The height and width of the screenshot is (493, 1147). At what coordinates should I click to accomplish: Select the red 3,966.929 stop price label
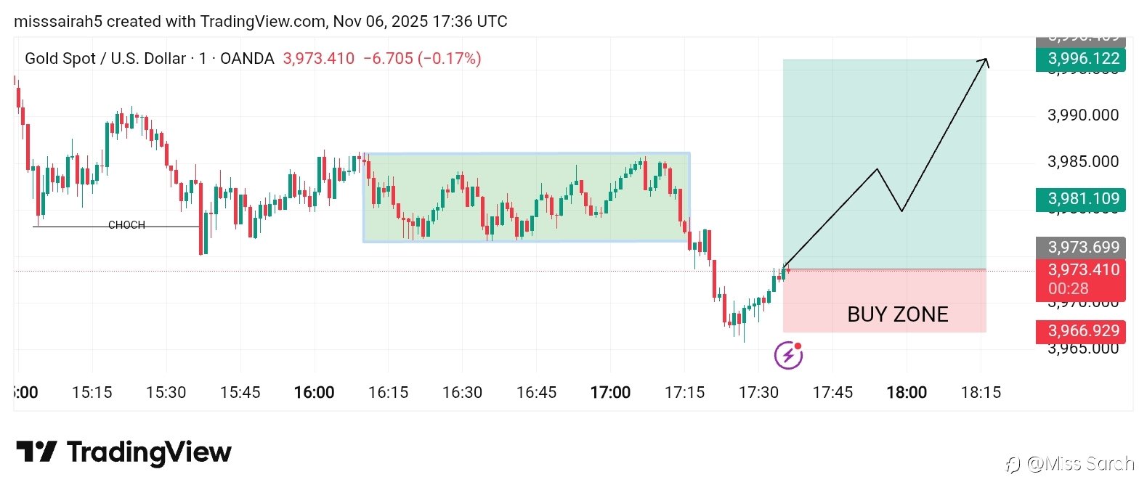1081,331
